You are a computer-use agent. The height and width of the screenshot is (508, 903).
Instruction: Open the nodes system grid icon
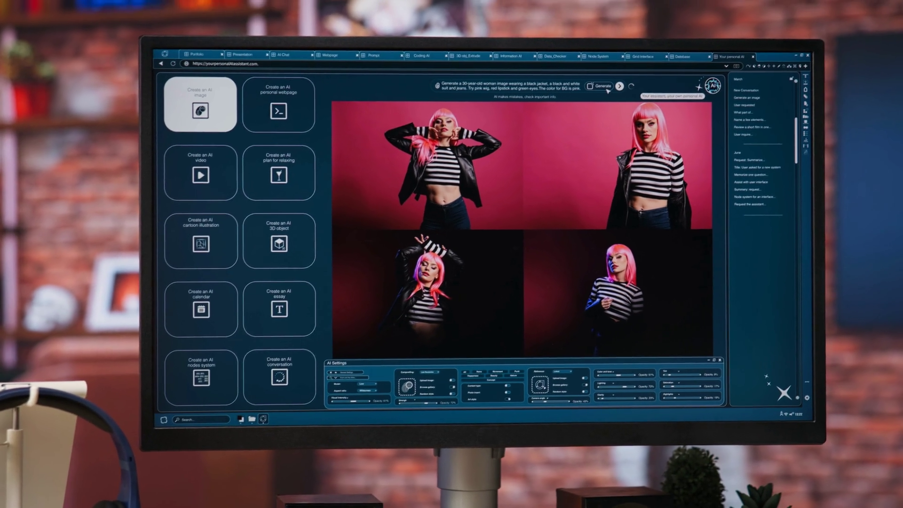click(201, 378)
